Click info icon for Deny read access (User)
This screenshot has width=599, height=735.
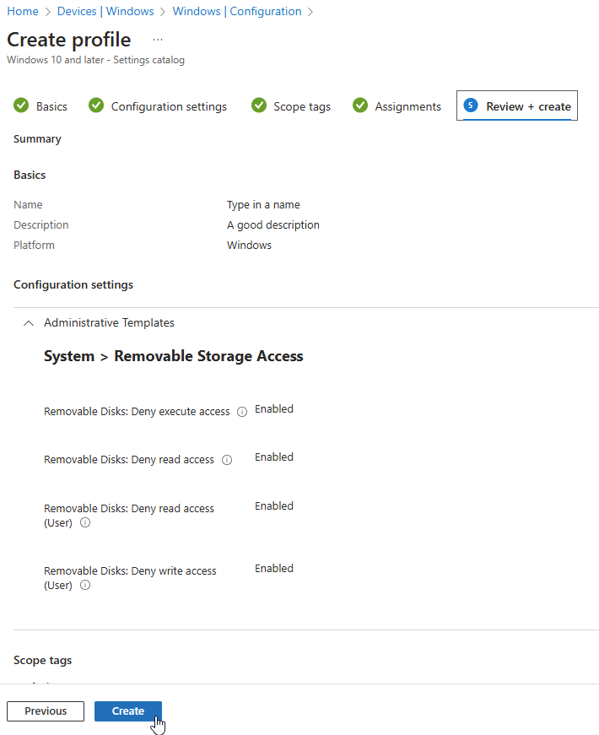(x=84, y=522)
